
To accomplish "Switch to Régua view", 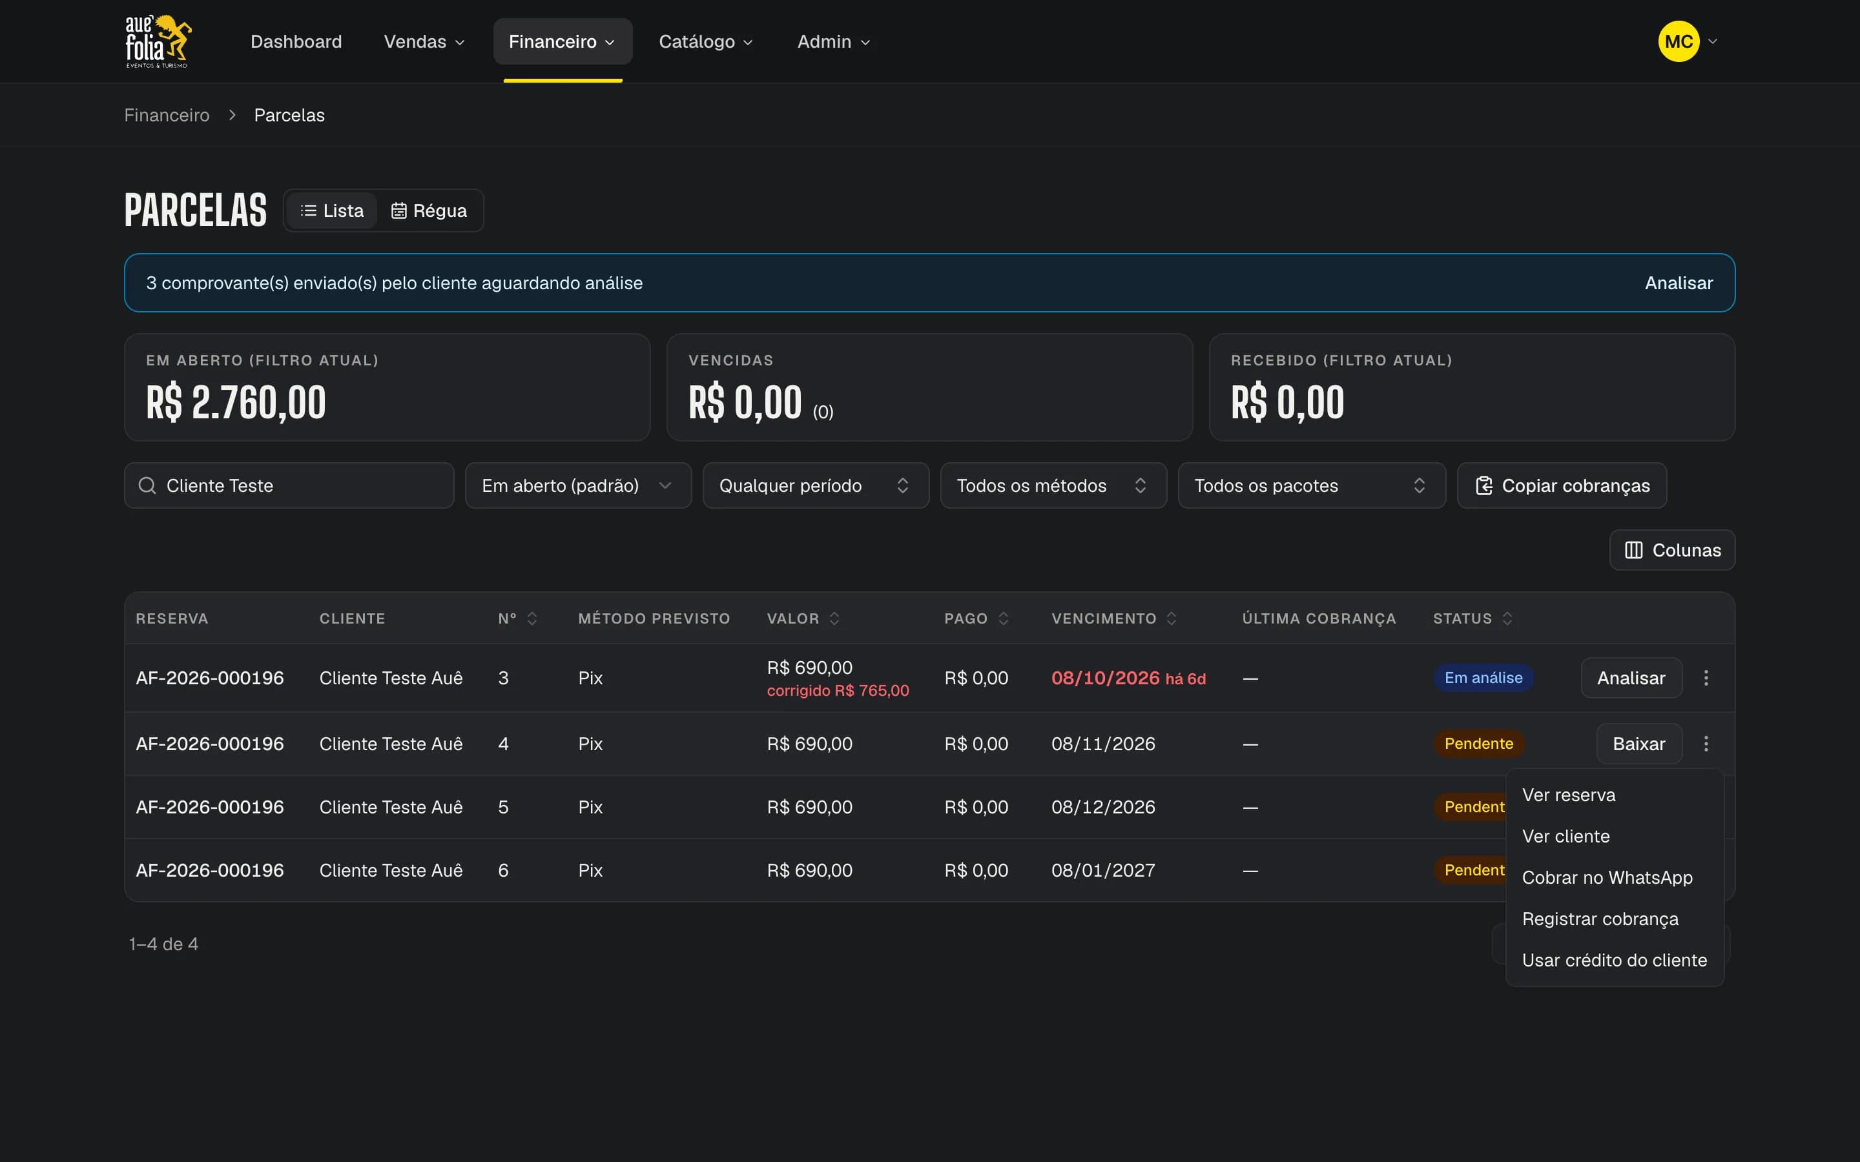I will pyautogui.click(x=429, y=210).
